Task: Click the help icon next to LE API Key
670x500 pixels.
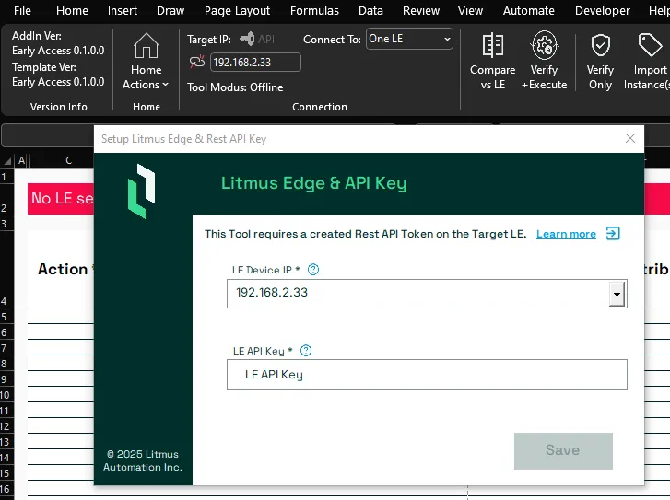Action: [x=306, y=351]
